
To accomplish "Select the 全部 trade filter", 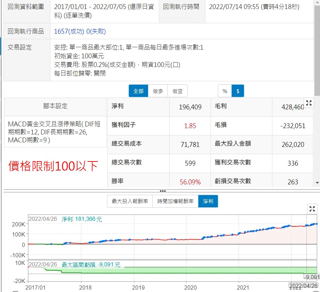I will click(x=138, y=91).
